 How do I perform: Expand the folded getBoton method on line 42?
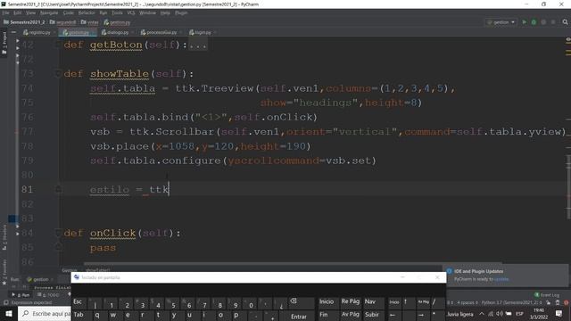58,45
